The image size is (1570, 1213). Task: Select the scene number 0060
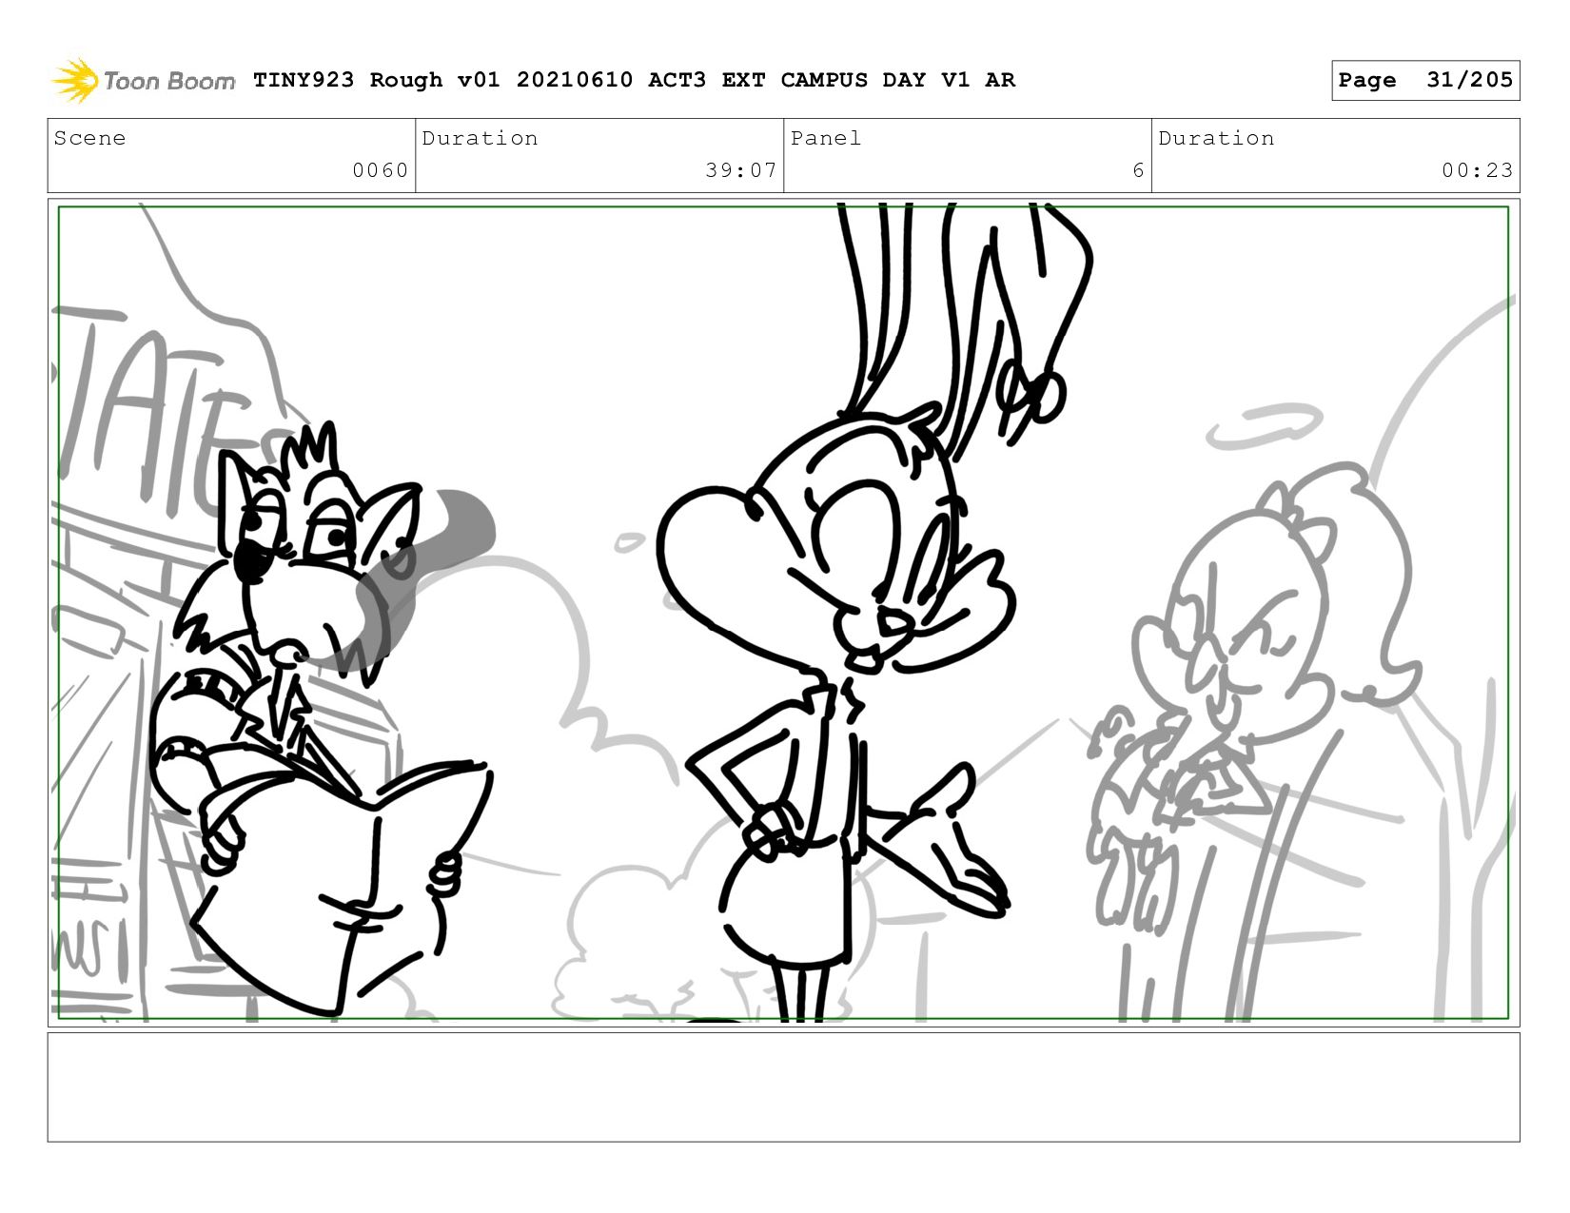(x=380, y=170)
